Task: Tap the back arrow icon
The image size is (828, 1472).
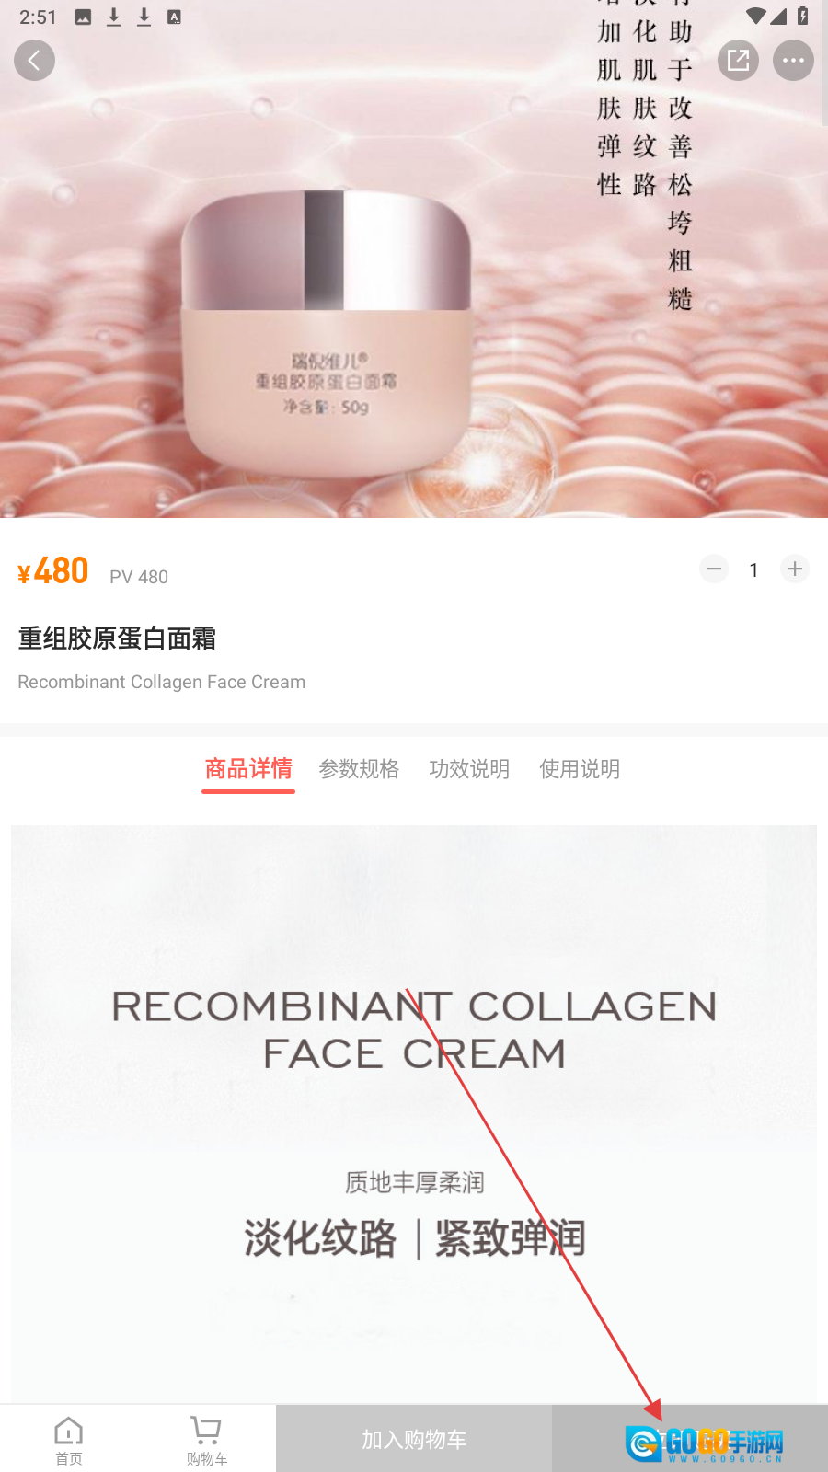Action: 35,61
